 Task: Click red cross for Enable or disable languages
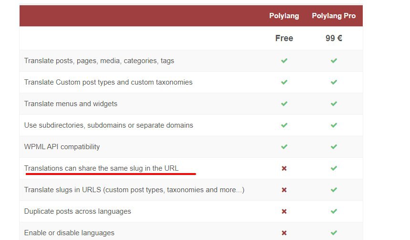click(x=284, y=233)
